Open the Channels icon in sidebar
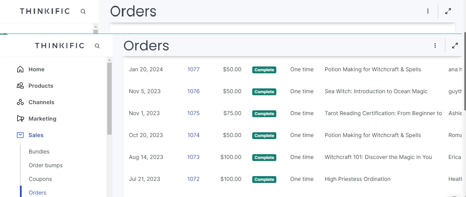Screen dimensions: 466x197 click(20, 102)
